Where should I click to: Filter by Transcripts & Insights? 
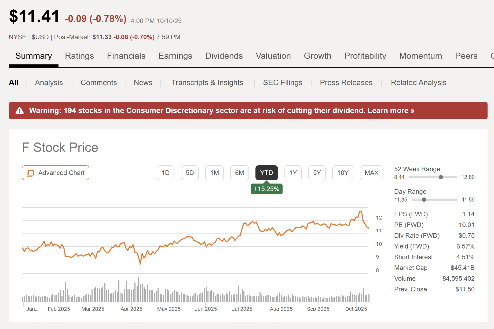tap(207, 82)
